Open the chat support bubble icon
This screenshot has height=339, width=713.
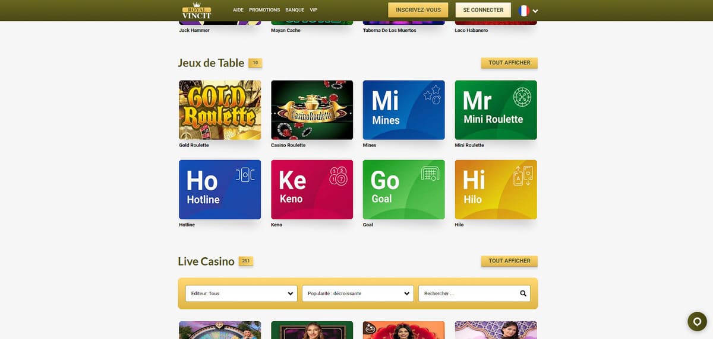coord(696,321)
